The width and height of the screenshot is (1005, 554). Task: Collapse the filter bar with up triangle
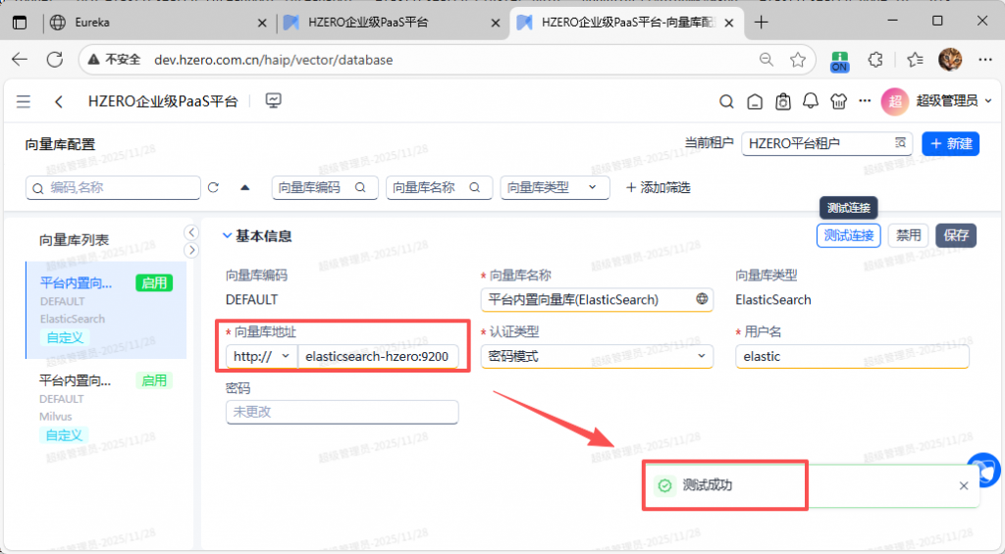[244, 187]
